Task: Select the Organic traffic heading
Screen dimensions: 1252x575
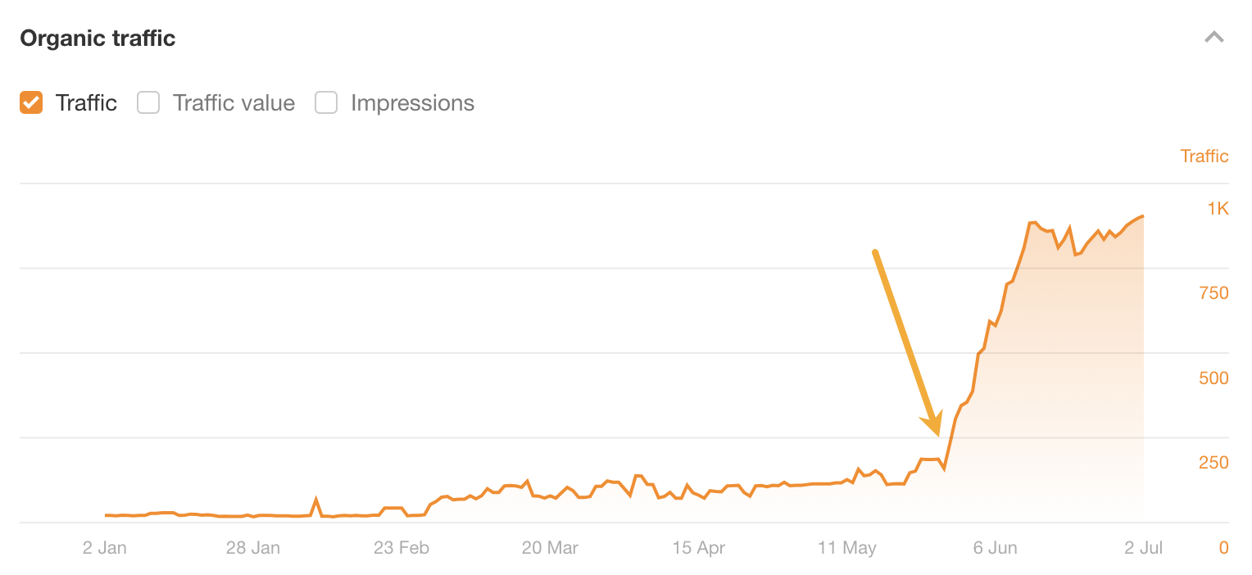Action: coord(97,38)
